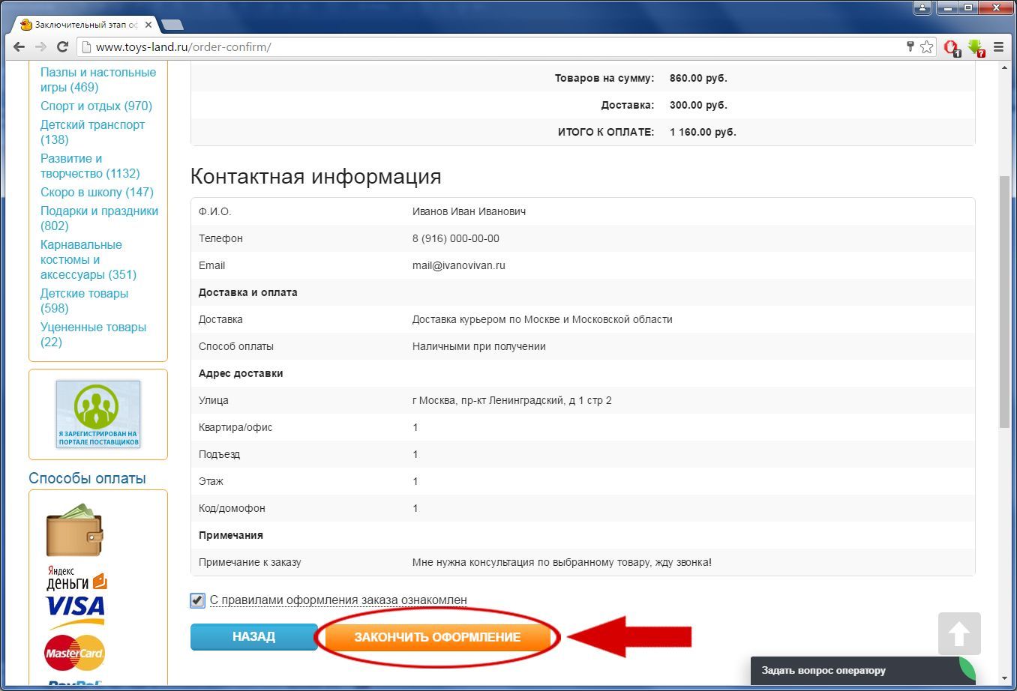Untick the order rules agreement checkbox
This screenshot has width=1017, height=691.
click(197, 600)
